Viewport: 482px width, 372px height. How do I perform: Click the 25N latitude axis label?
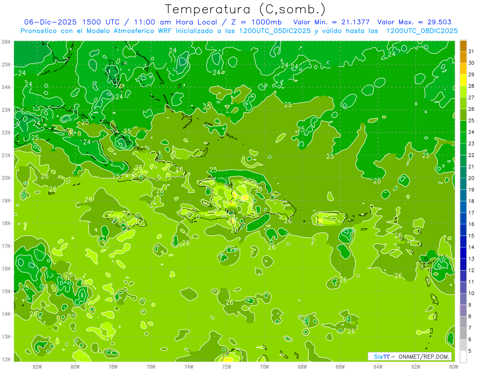pyautogui.click(x=6, y=65)
